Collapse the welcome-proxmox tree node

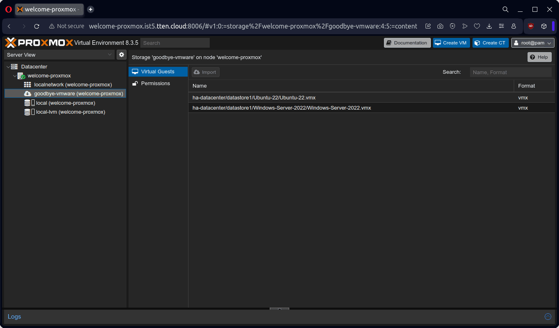pyautogui.click(x=15, y=76)
